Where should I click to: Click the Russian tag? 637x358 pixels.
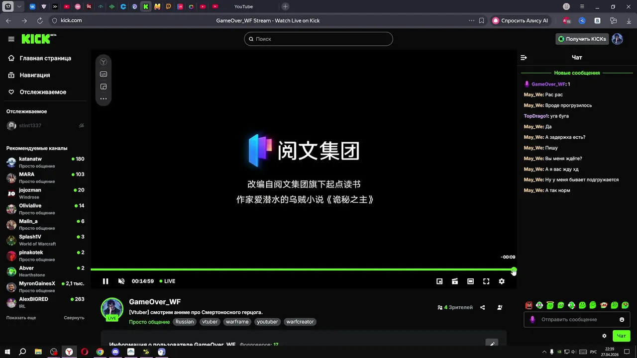point(185,322)
